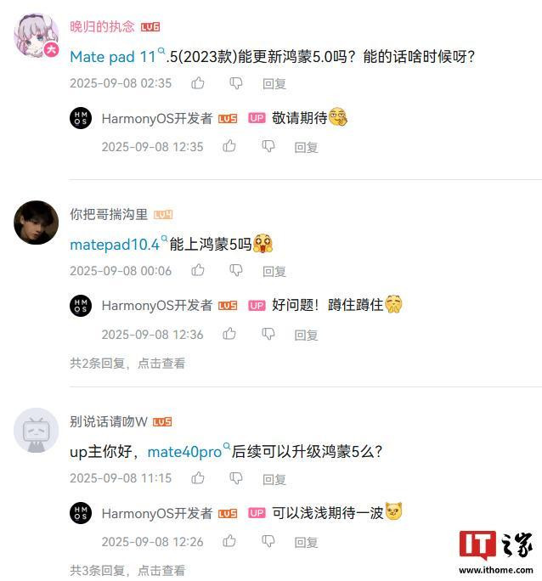Like the reply 好问题！蹲住蹲住
This screenshot has height=581, width=542.
tap(229, 334)
